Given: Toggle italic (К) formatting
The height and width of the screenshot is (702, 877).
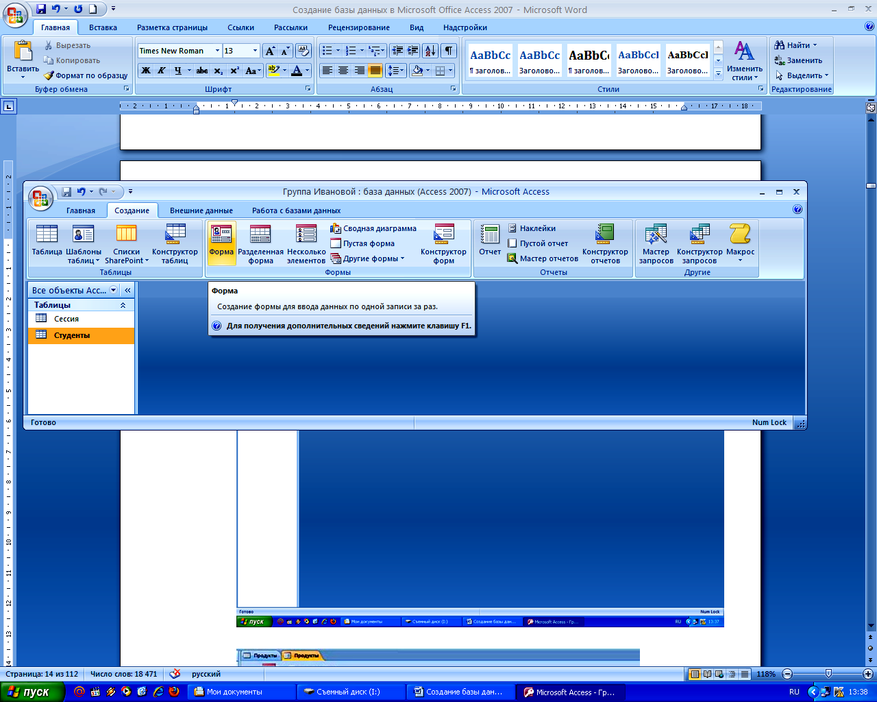Looking at the screenshot, I should click(162, 70).
